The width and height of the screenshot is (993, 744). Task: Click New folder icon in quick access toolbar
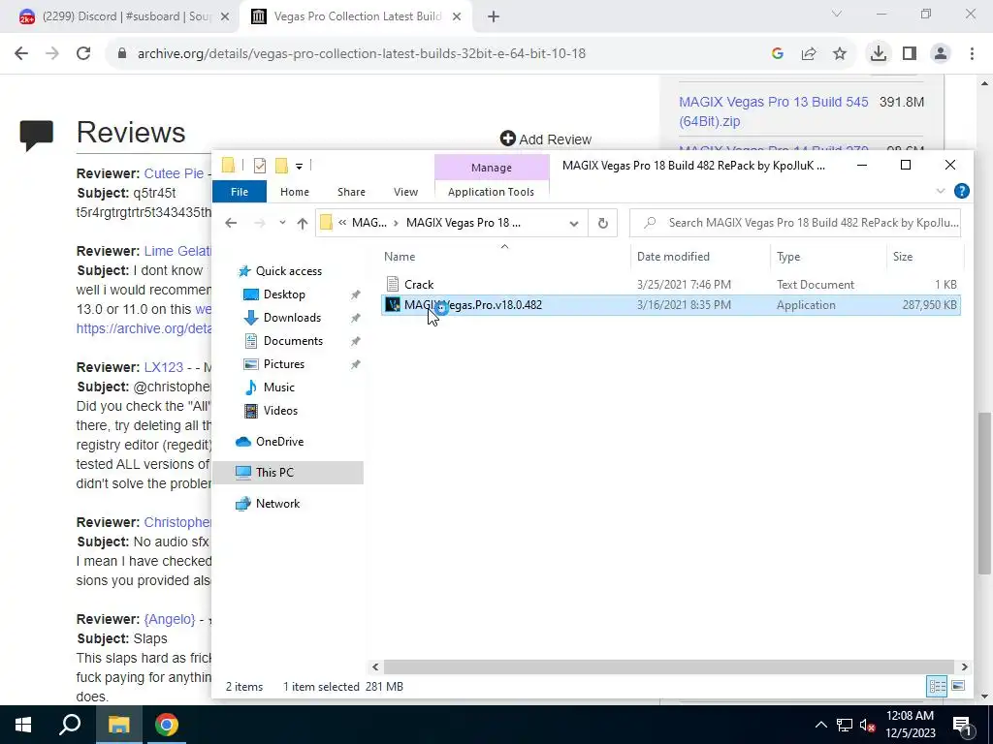[281, 166]
